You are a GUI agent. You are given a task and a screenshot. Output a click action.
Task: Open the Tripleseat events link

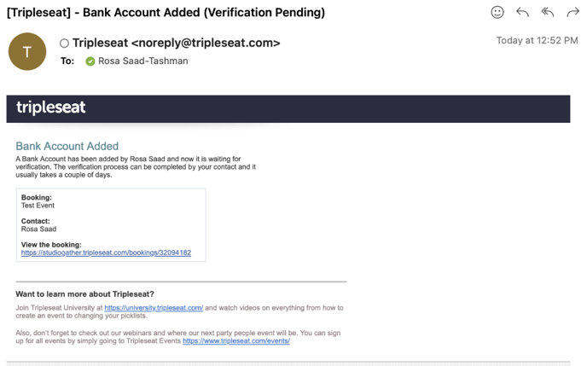(x=236, y=341)
